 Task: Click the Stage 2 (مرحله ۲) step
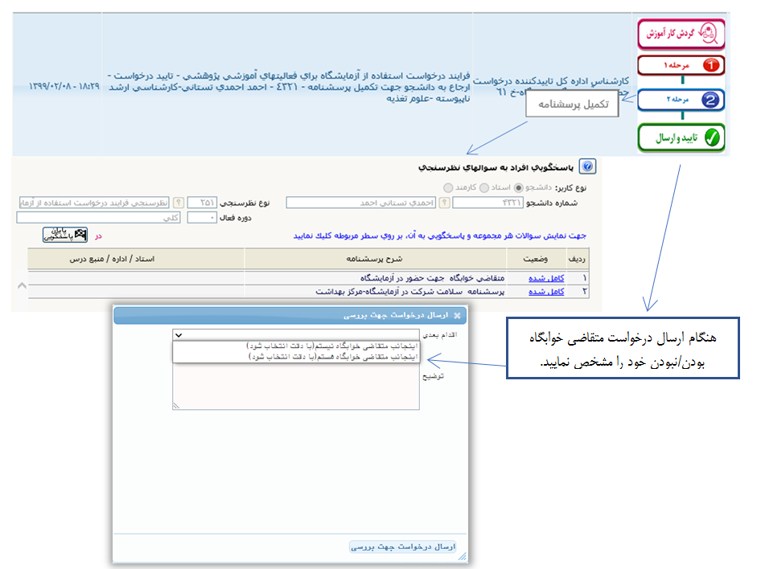[681, 100]
